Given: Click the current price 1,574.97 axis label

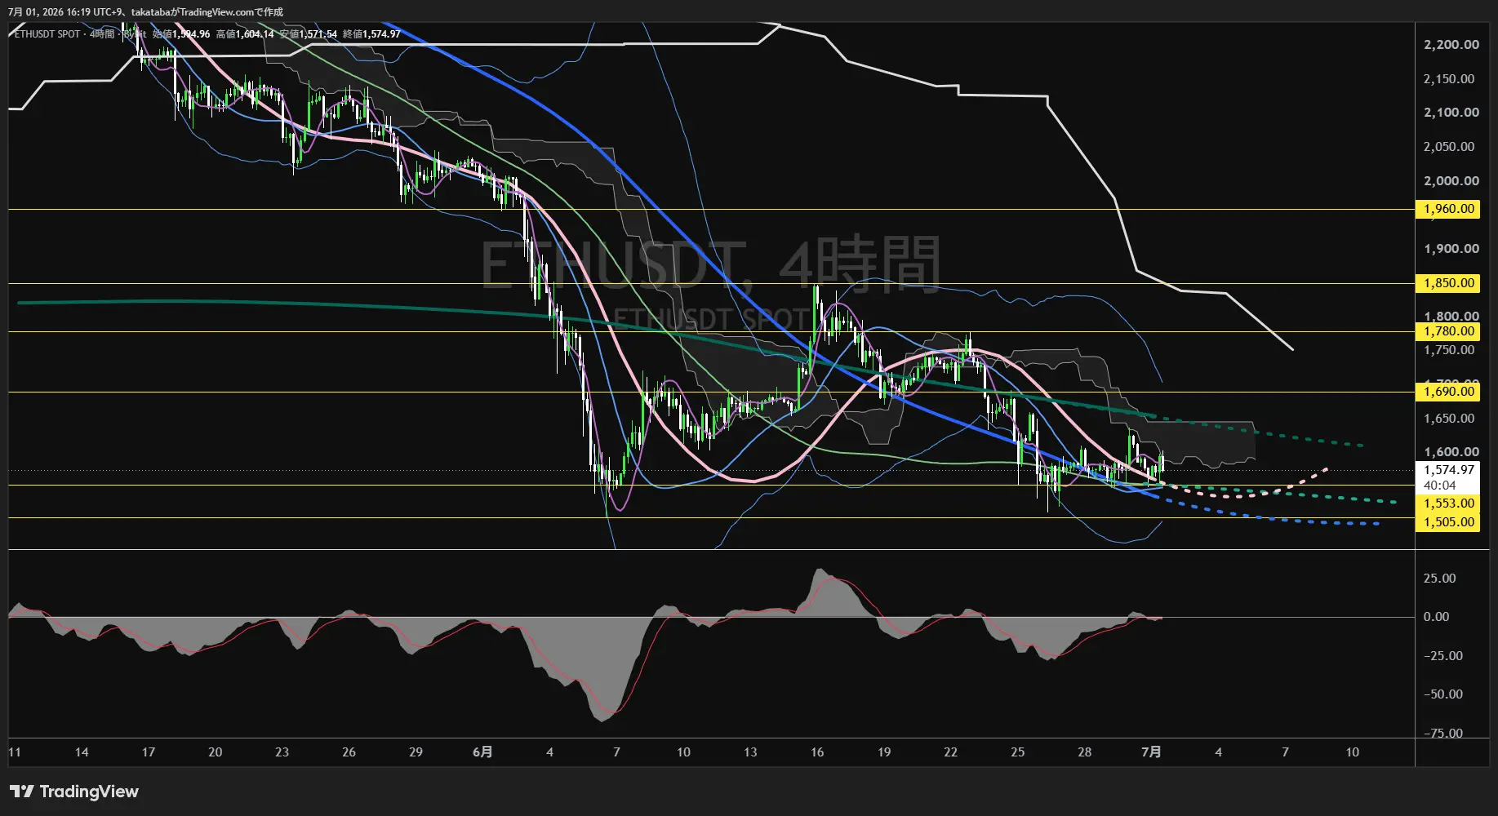Looking at the screenshot, I should point(1449,470).
